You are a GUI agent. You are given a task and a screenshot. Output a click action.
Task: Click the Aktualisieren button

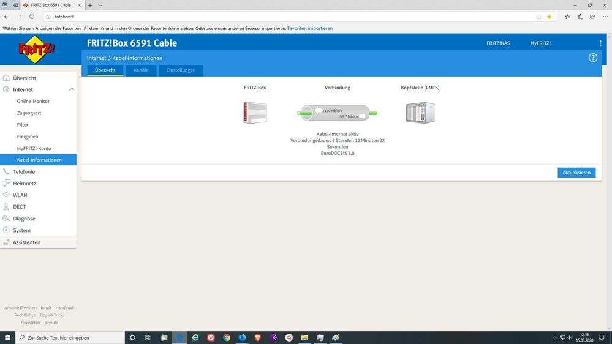pos(576,173)
